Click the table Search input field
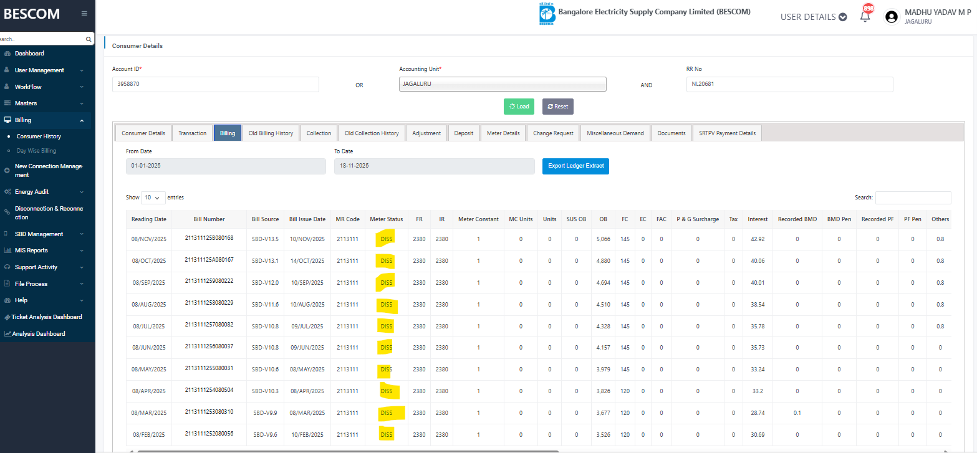 [913, 198]
